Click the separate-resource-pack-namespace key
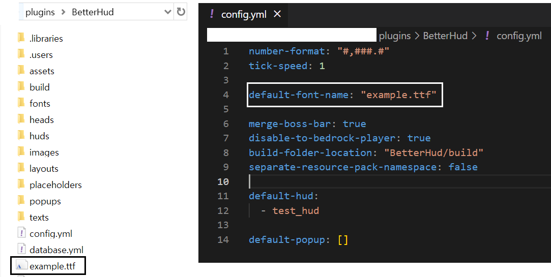The image size is (551, 277). click(342, 167)
